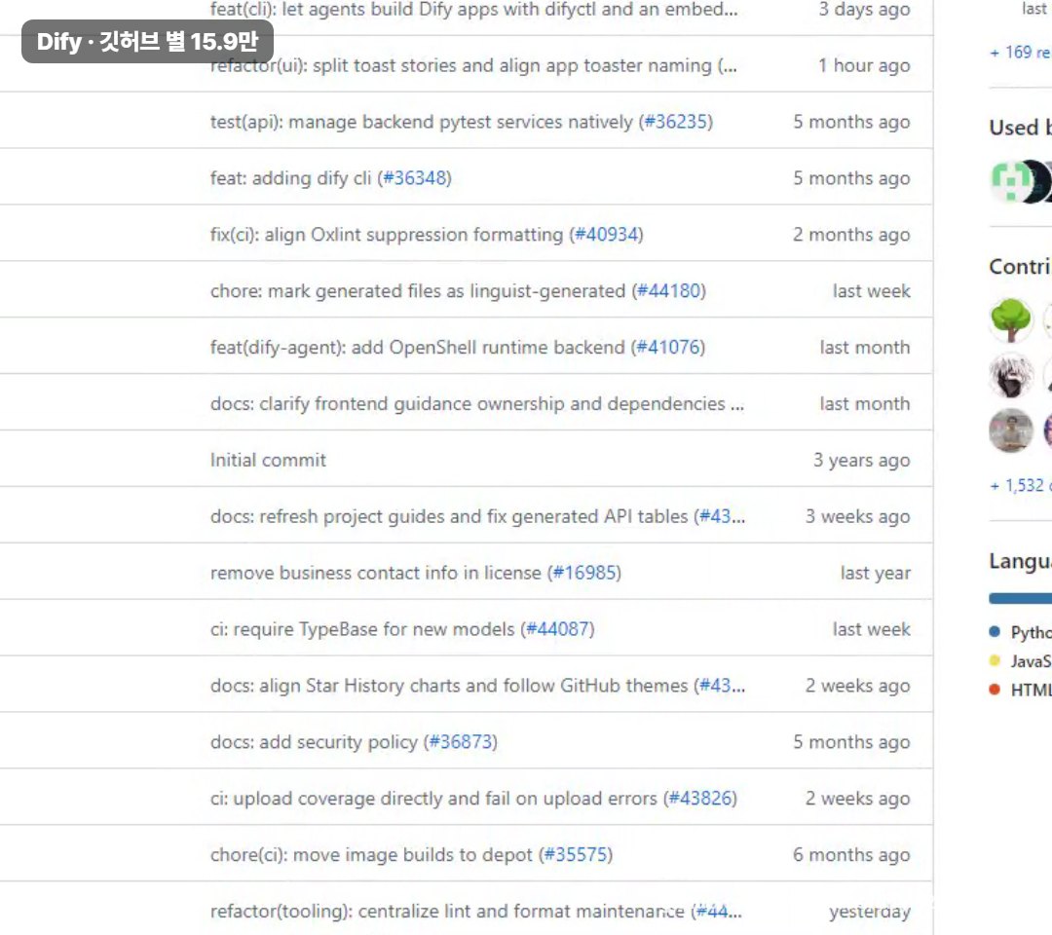View commit "docs: refresh project guides"
This screenshot has height=935, width=1052.
(x=449, y=516)
